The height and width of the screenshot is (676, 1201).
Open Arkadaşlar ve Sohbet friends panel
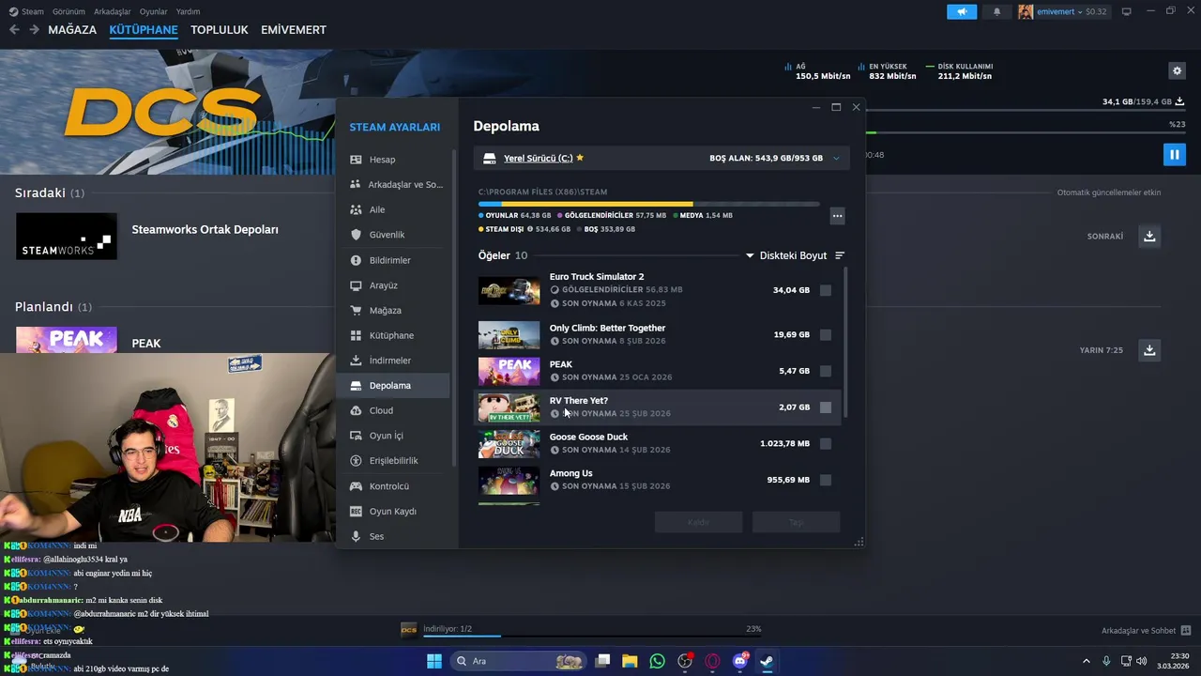pos(1146,631)
